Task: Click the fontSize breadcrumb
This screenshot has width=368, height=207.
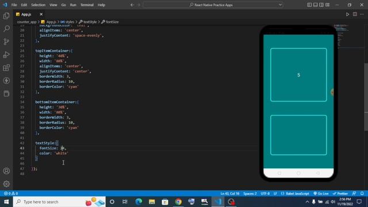Action: [110, 22]
